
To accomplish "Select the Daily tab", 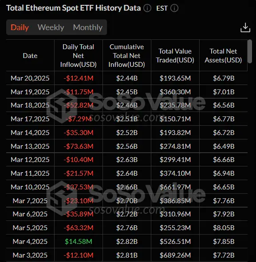I will [x=20, y=27].
